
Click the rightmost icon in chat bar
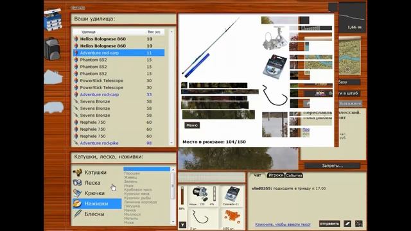pyautogui.click(x=358, y=224)
